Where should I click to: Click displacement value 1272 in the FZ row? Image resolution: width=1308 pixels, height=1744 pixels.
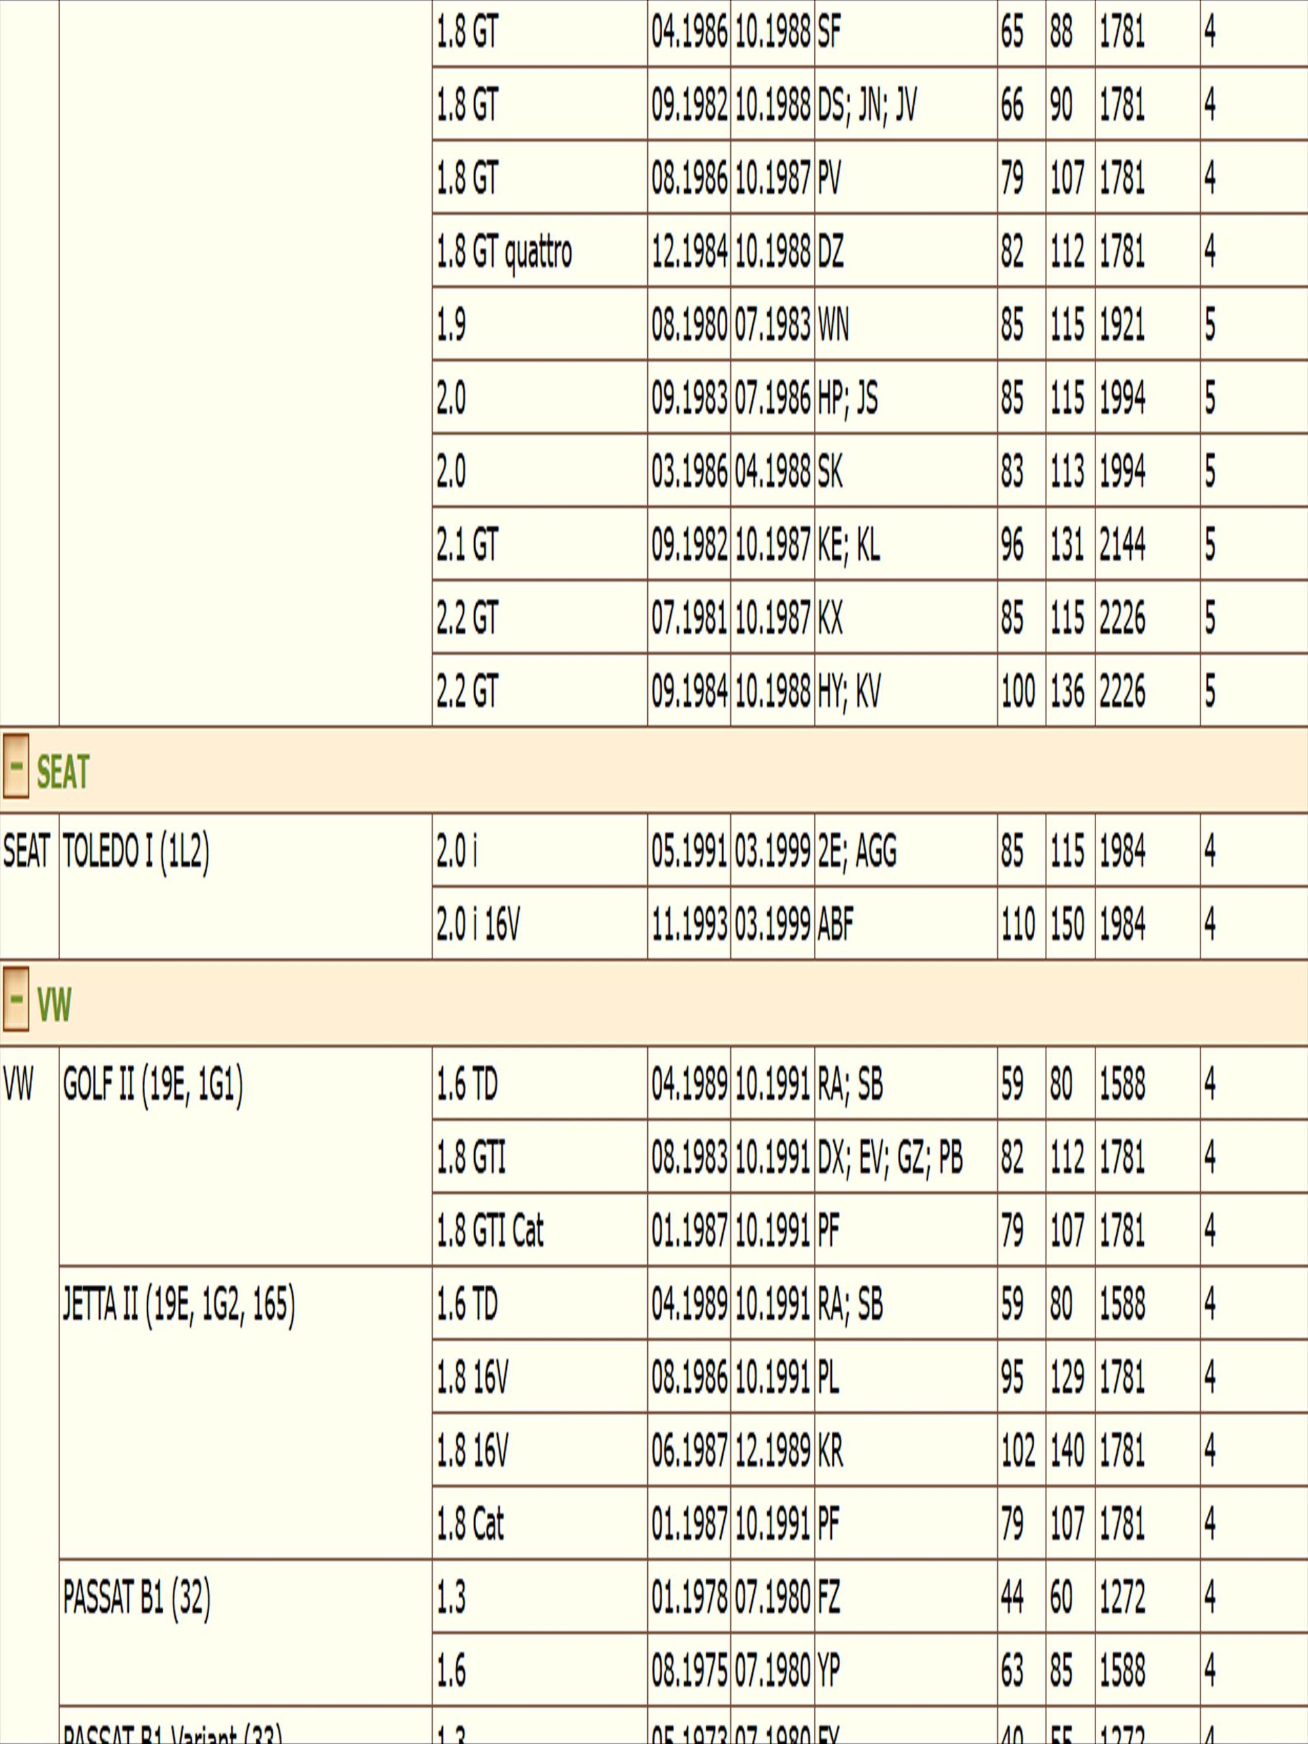1147,1595
